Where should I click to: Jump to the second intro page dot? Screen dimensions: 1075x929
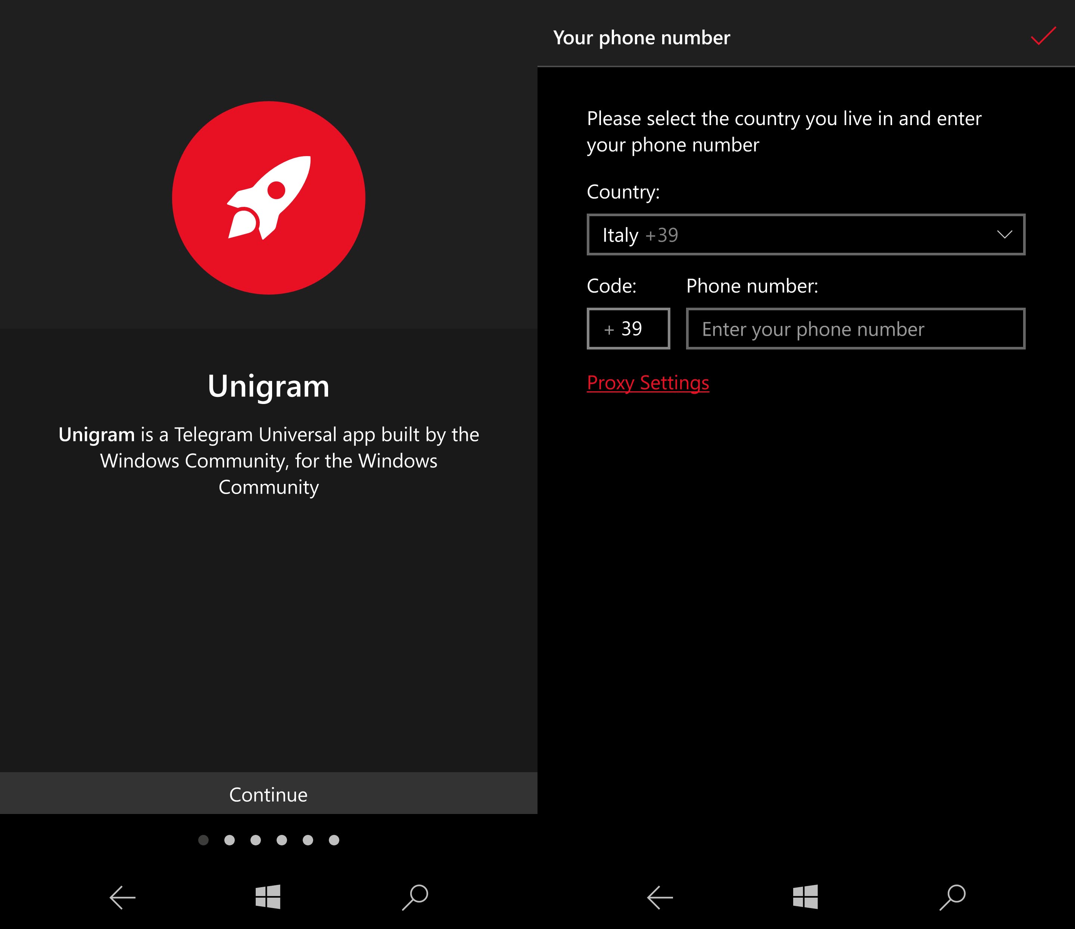coord(229,840)
